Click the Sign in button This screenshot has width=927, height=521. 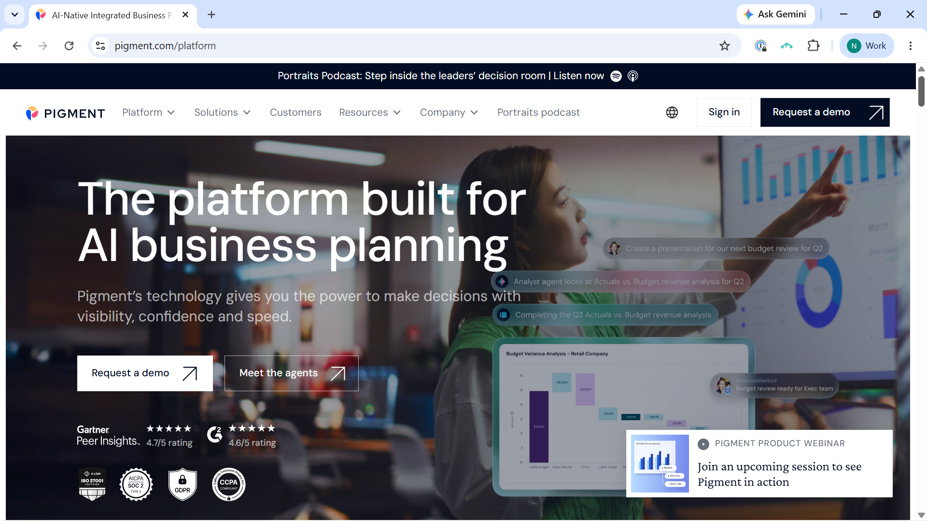point(724,112)
